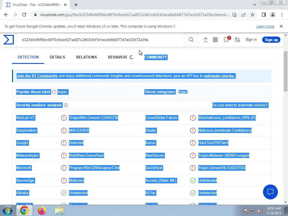The image size is (288, 216).
Task: Switch to the DETECTION tab
Action: pos(28,57)
